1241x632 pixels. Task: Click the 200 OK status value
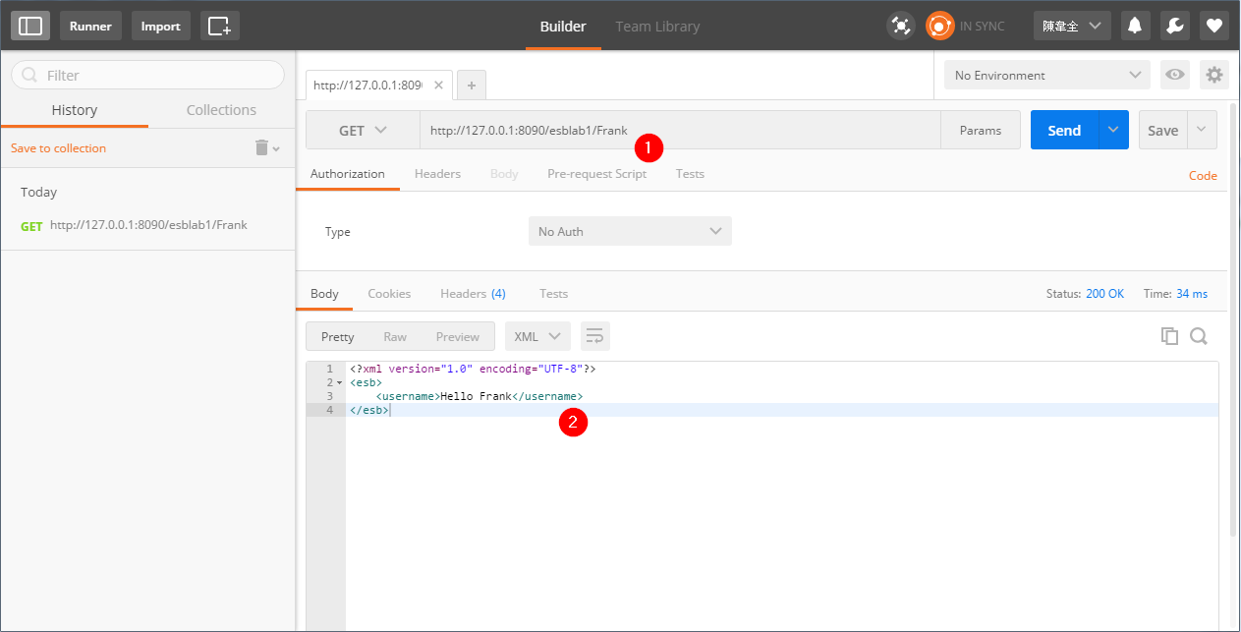pyautogui.click(x=1104, y=294)
